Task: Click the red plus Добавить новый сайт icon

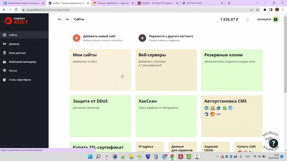Action: (x=77, y=38)
